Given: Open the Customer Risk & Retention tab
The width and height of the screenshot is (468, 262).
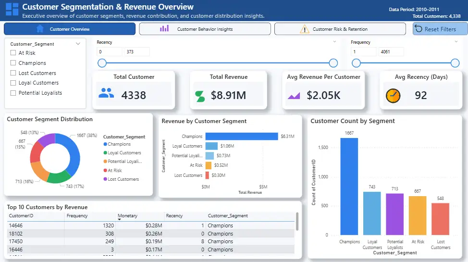Looking at the screenshot, I should [x=340, y=29].
